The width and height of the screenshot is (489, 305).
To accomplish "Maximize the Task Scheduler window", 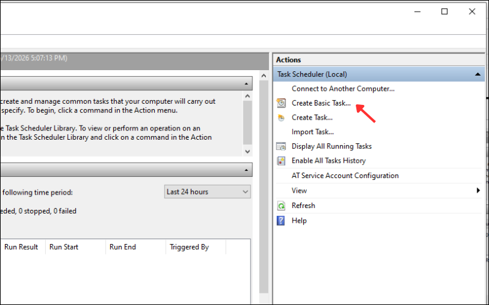I will tap(444, 12).
